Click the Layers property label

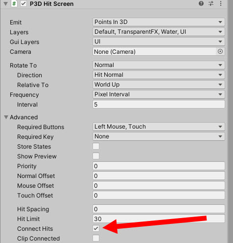coord(19,32)
